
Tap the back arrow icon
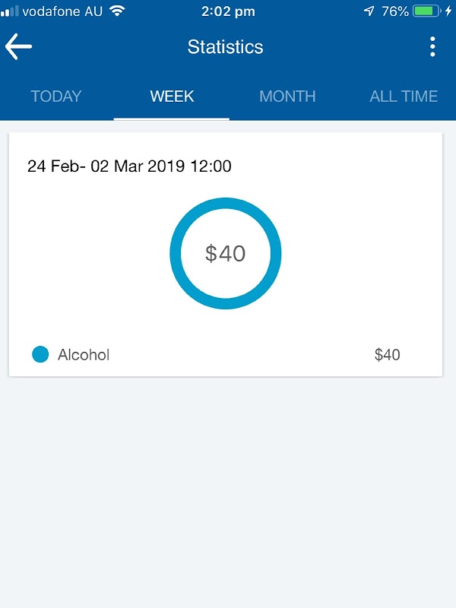pyautogui.click(x=18, y=46)
